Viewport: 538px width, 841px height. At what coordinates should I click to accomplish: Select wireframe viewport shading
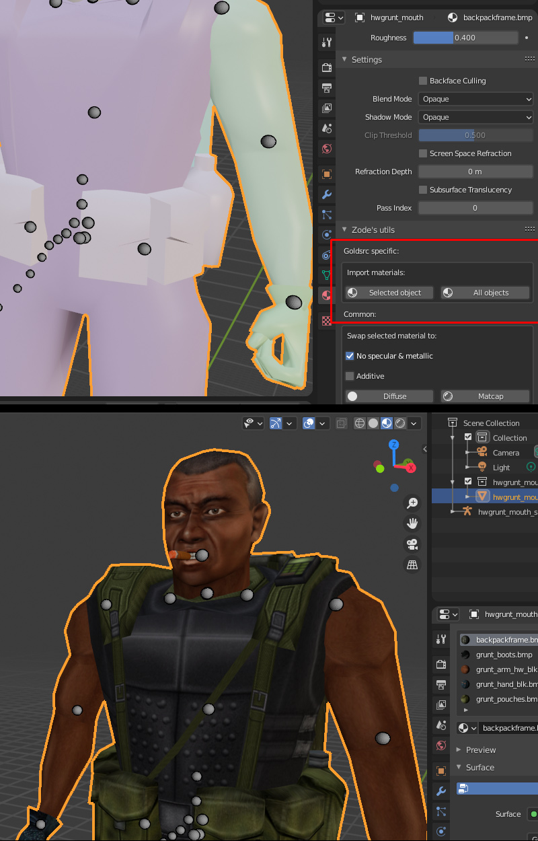pyautogui.click(x=360, y=423)
